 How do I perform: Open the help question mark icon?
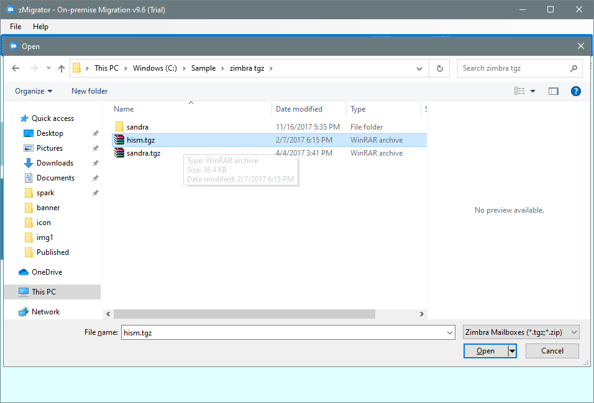pos(575,91)
